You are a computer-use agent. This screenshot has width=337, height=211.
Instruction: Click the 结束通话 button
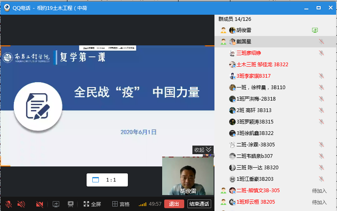click(x=199, y=204)
